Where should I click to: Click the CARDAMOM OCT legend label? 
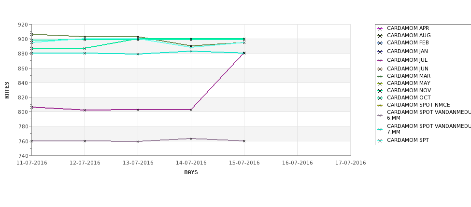(409, 97)
